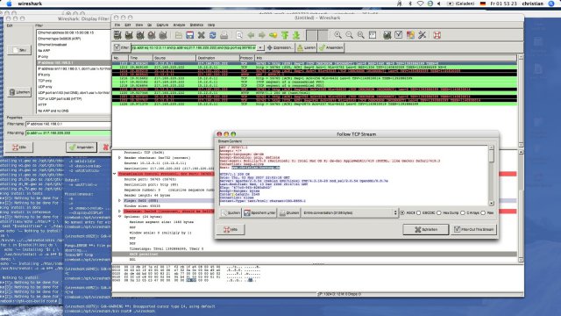Open preferences tools icon
561x316 pixels.
(x=422, y=35)
